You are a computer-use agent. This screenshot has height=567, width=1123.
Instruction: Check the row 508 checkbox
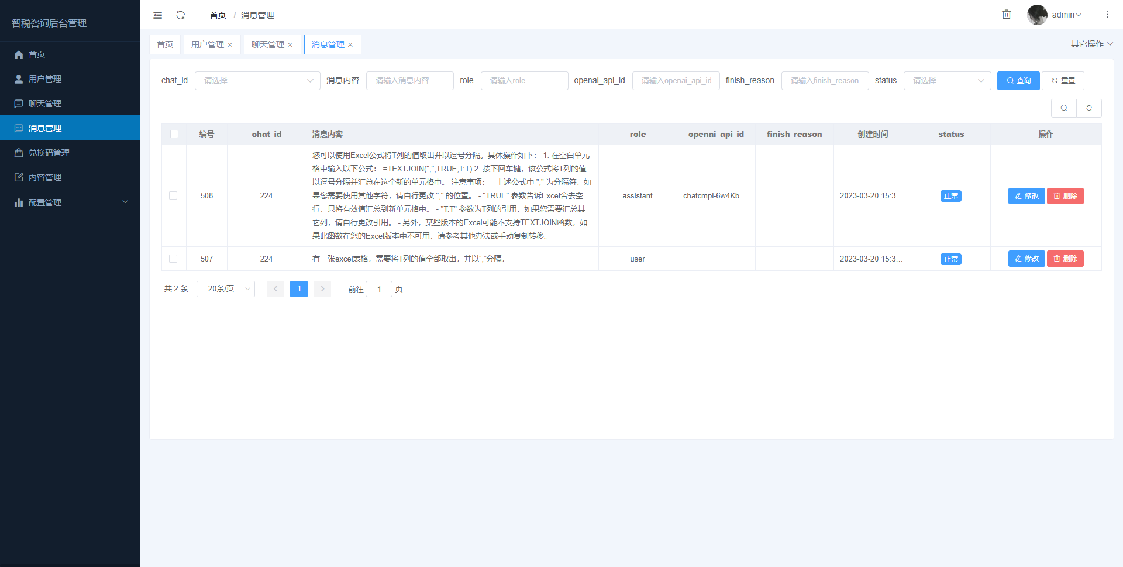[x=173, y=195]
